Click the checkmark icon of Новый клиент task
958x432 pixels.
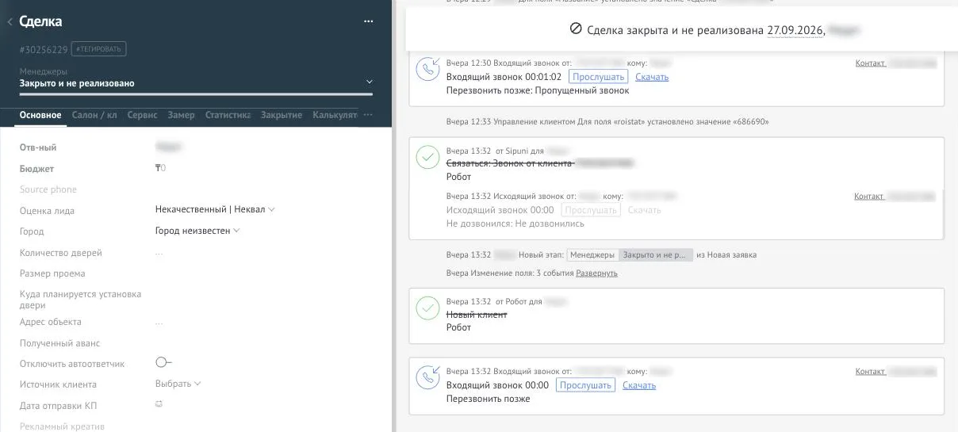[x=428, y=308]
